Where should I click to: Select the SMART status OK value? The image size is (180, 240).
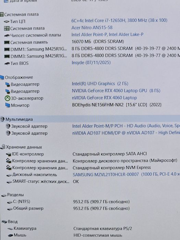pos(76,181)
